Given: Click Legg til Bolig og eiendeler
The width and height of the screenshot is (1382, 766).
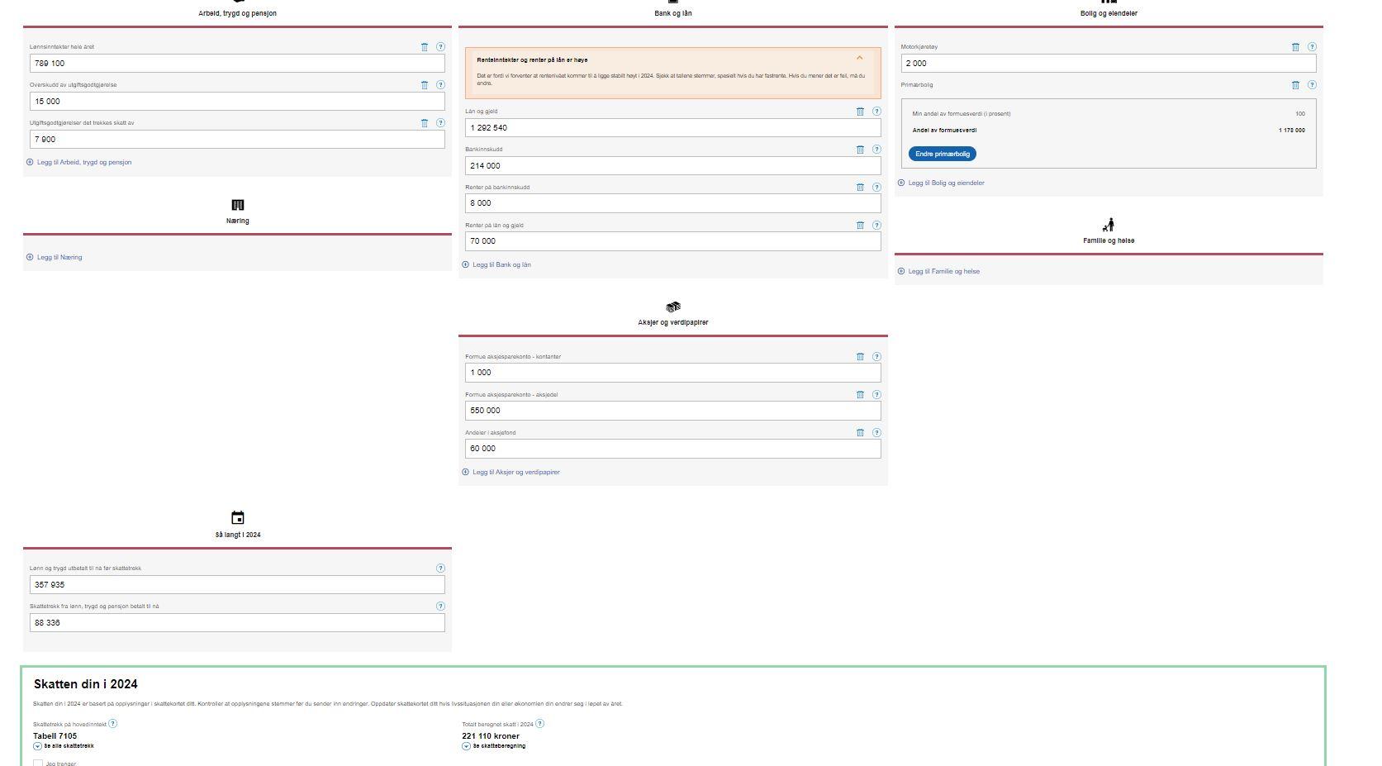Looking at the screenshot, I should pos(941,183).
